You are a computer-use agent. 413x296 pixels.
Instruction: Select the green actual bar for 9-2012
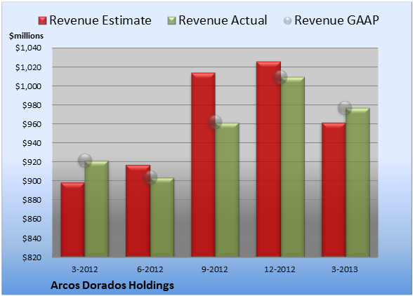pos(227,189)
